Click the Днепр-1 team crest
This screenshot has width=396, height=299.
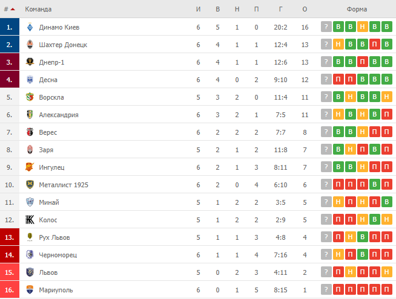[x=30, y=62]
